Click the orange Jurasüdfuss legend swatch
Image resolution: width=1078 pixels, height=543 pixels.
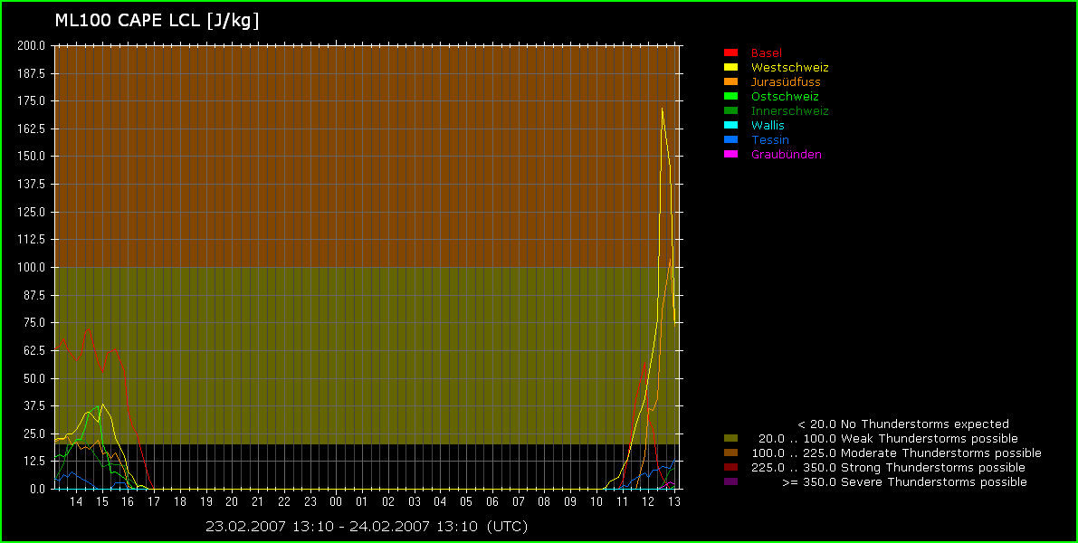coord(731,82)
